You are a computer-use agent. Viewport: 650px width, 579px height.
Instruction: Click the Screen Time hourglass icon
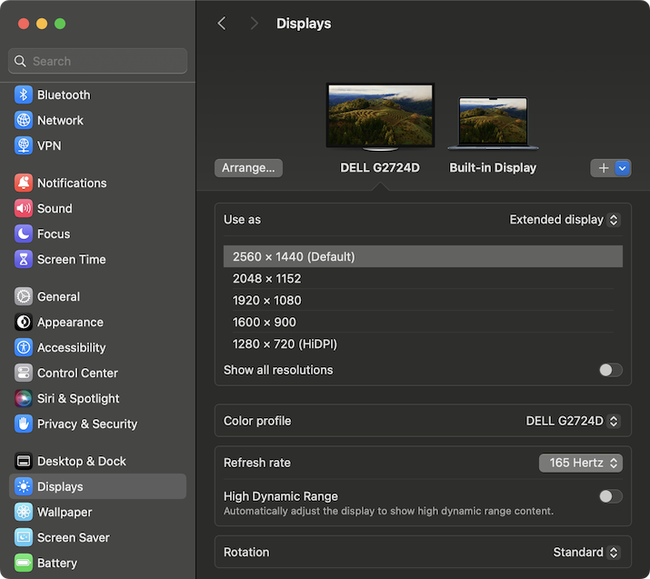click(x=24, y=260)
